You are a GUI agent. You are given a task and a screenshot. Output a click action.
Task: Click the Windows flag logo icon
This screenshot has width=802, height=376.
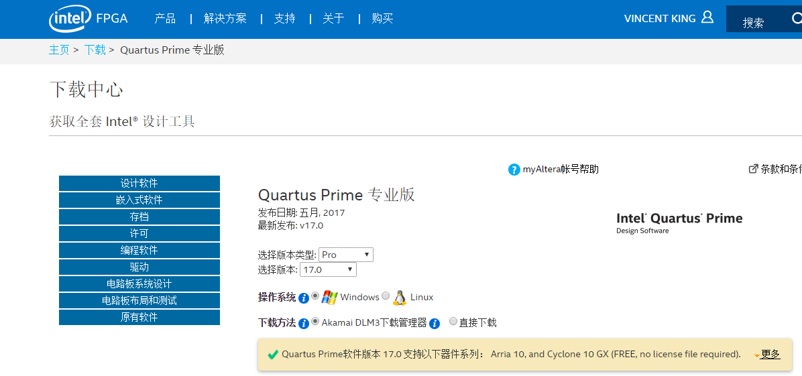(329, 297)
